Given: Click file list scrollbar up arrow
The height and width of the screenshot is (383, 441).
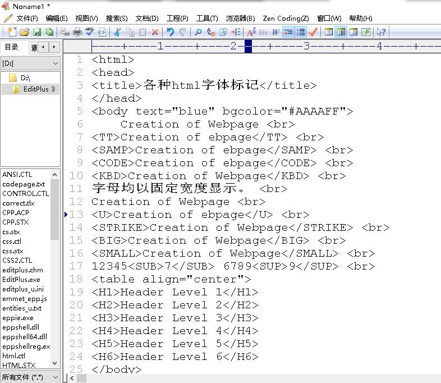Looking at the screenshot, I should click(x=55, y=175).
